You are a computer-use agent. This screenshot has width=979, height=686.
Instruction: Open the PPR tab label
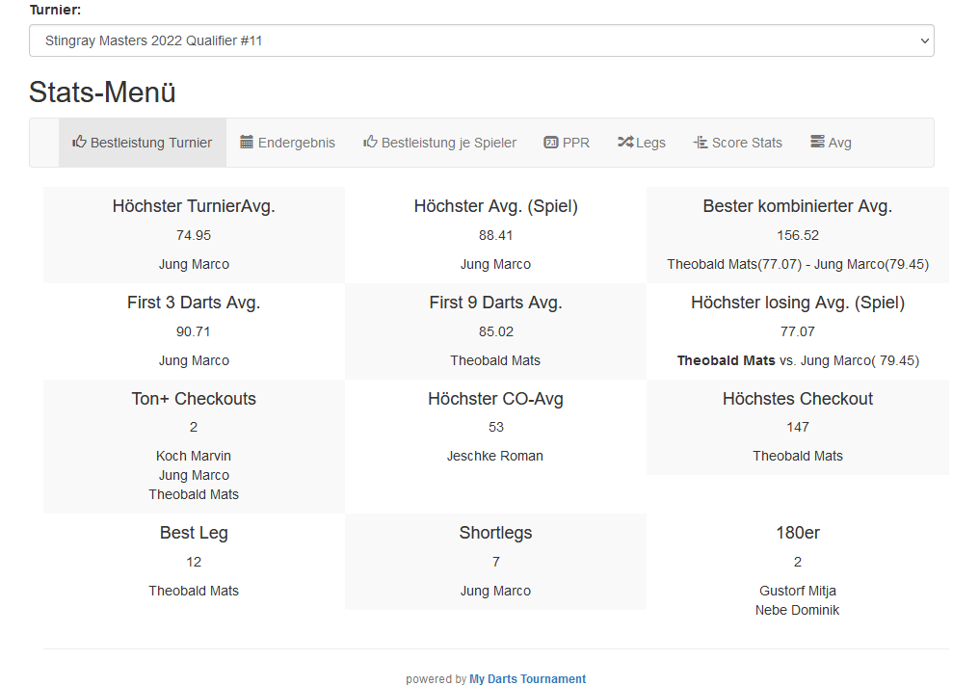pyautogui.click(x=576, y=143)
